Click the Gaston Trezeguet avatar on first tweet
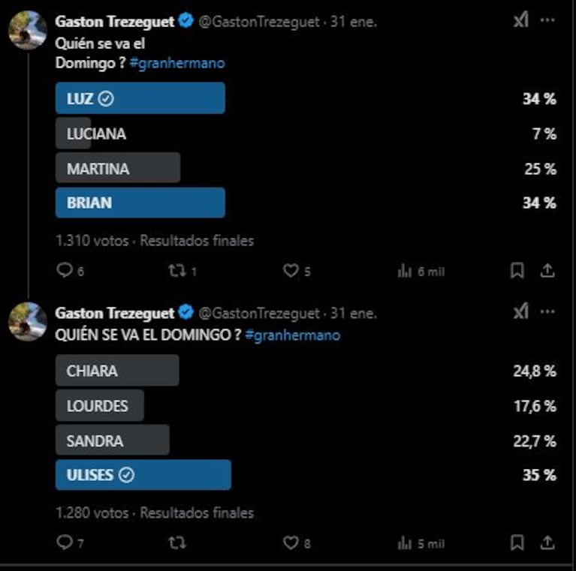The image size is (576, 571). coord(28,30)
